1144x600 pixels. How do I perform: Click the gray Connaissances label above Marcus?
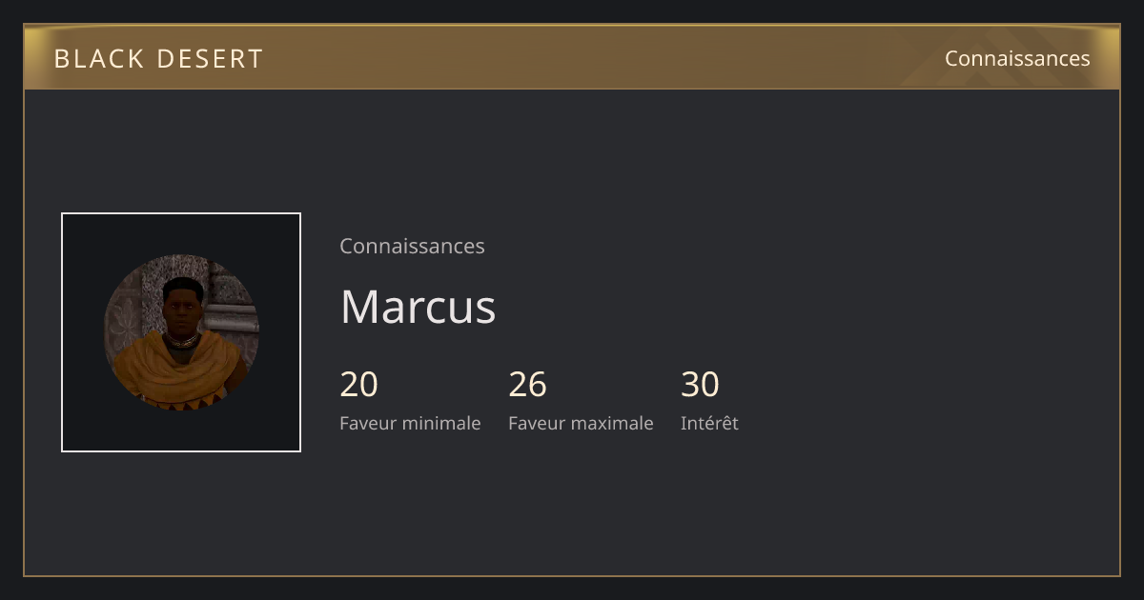[412, 246]
